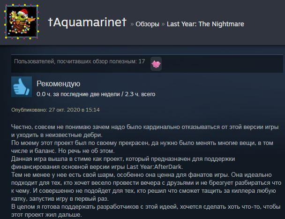Screen dimensions: 285x219
Task: Click the helpful users count text
Action: pyautogui.click(x=80, y=61)
